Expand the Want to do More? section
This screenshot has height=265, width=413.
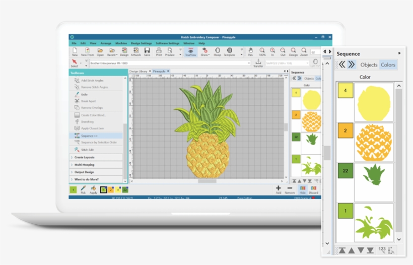[x=96, y=179]
